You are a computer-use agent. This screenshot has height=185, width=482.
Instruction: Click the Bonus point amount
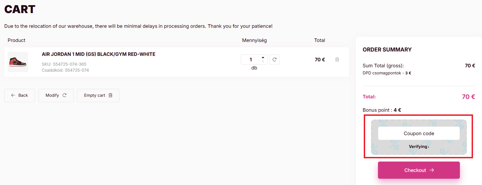tap(397, 110)
